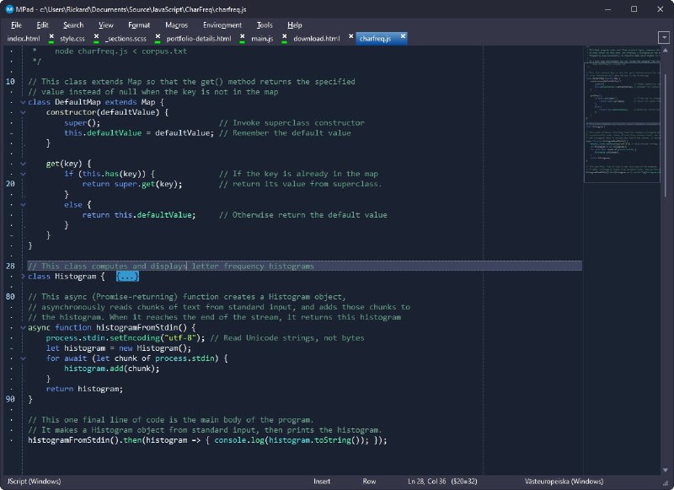Click line number 90 in gutter

[10, 399]
